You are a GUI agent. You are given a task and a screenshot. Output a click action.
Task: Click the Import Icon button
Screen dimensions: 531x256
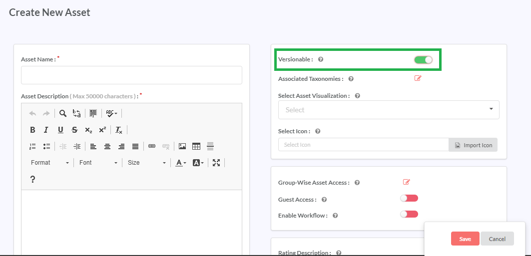(x=473, y=145)
